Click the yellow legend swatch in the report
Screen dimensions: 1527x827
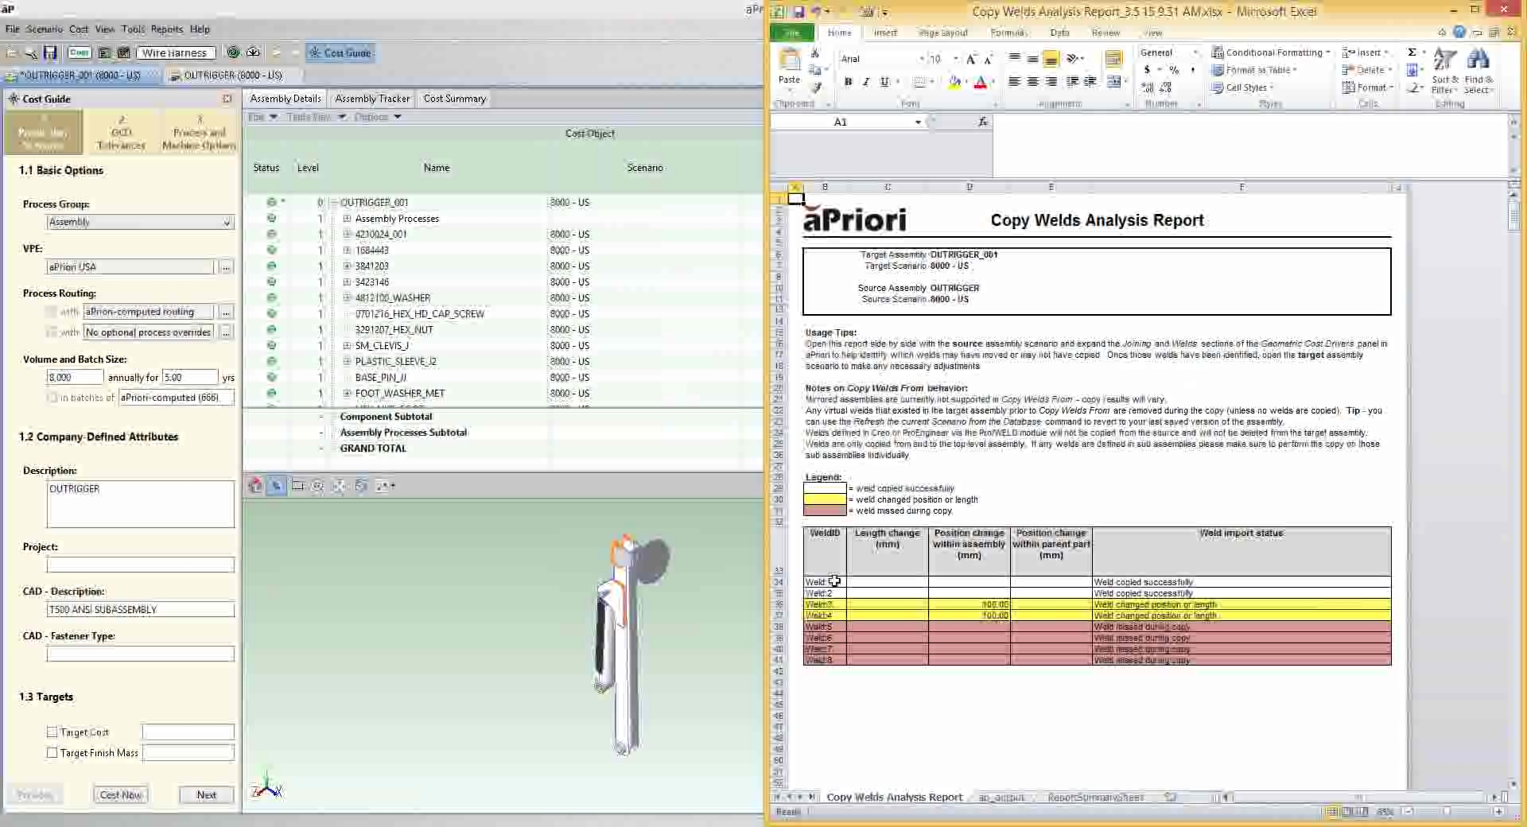point(825,500)
